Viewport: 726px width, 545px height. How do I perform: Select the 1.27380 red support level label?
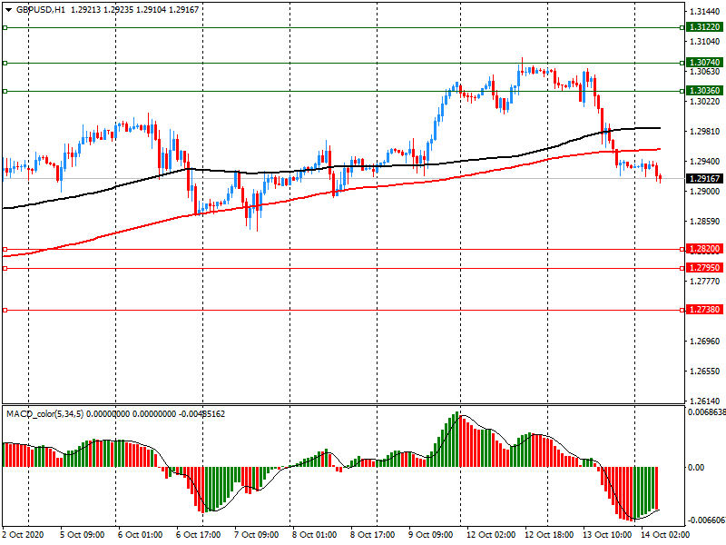[704, 310]
